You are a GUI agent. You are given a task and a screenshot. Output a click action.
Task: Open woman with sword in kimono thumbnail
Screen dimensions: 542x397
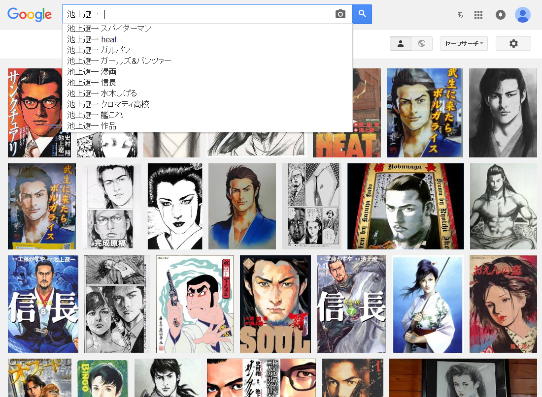coord(428,304)
